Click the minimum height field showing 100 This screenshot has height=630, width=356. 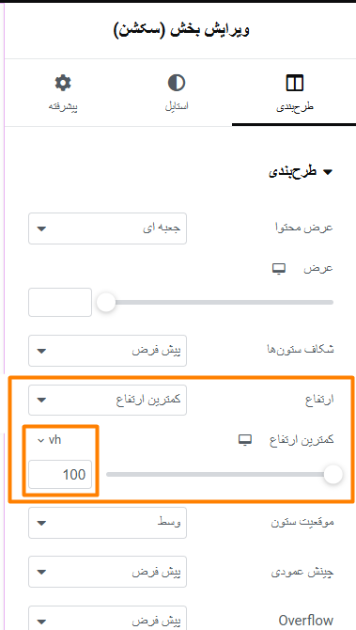click(x=60, y=475)
